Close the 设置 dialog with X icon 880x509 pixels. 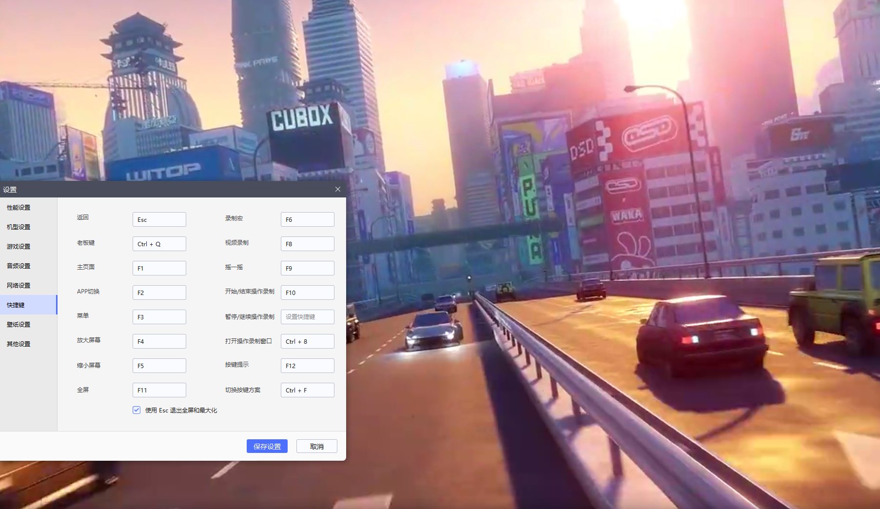tap(338, 189)
